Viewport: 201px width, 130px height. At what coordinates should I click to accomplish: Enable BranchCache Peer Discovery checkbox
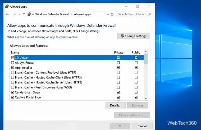pos(13,87)
